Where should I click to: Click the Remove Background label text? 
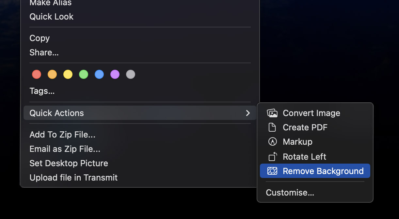click(x=323, y=171)
